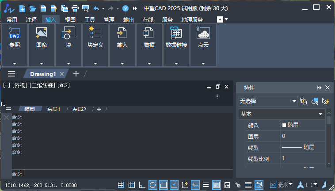335x191 pixels.
Task: Click the Undo arrow icon
Action: (96, 8)
